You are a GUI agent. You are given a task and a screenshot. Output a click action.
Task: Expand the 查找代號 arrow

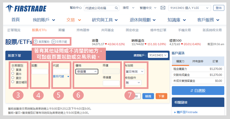68,77
